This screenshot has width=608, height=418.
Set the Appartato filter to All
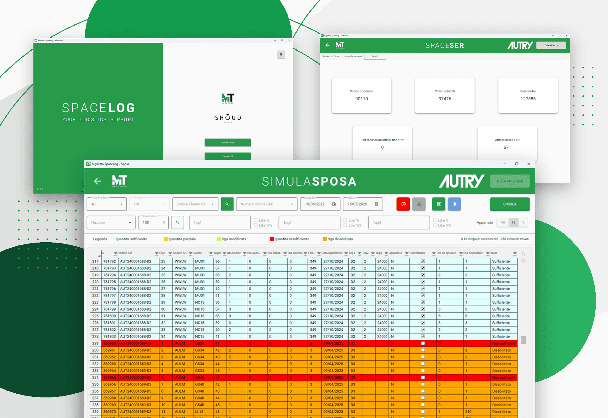tap(503, 223)
